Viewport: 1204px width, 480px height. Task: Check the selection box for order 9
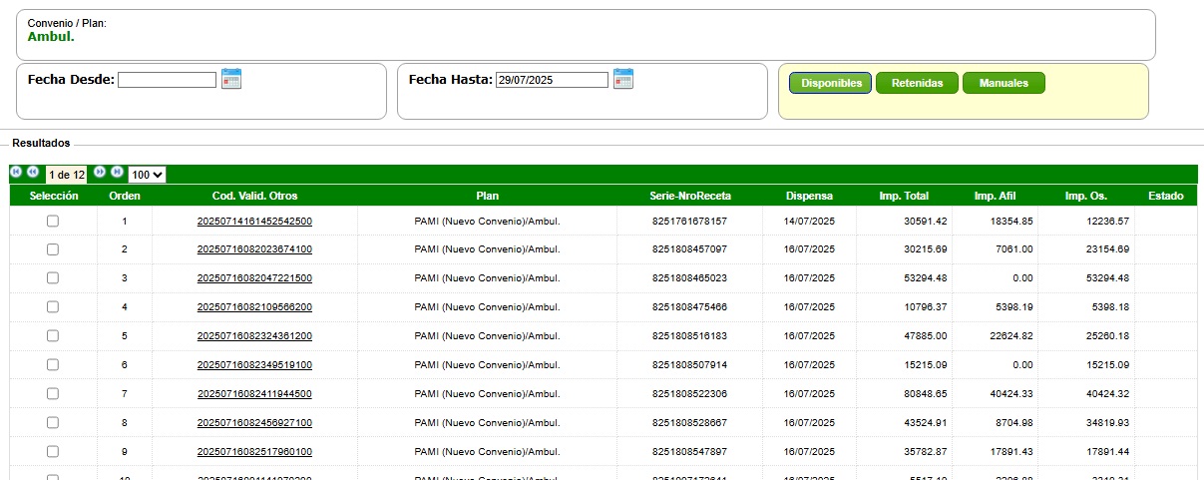53,452
